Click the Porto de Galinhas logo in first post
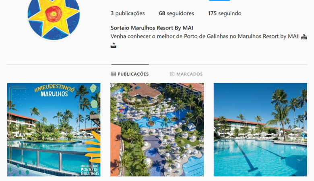The width and height of the screenshot is (314, 181). [x=90, y=170]
